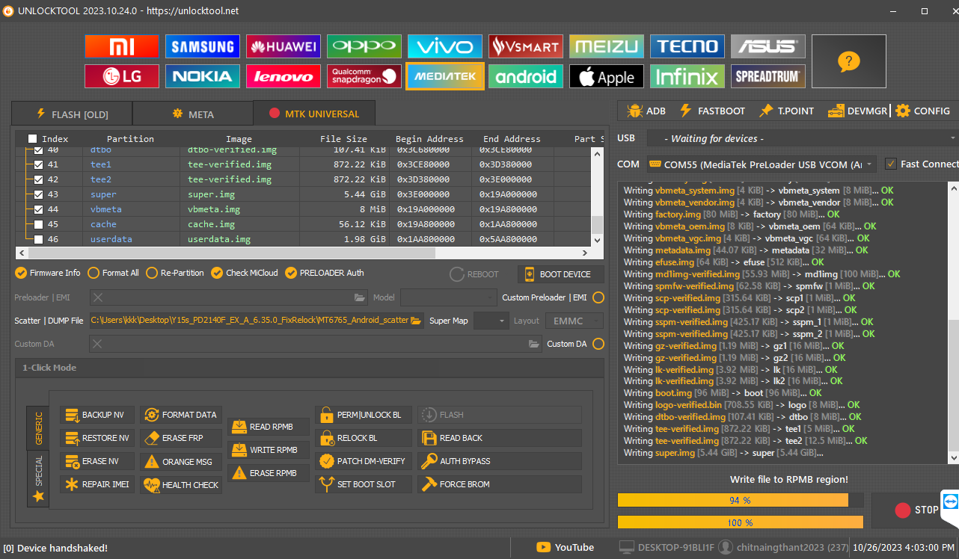This screenshot has width=959, height=559.
Task: Open T.POINT test point viewer
Action: point(786,111)
